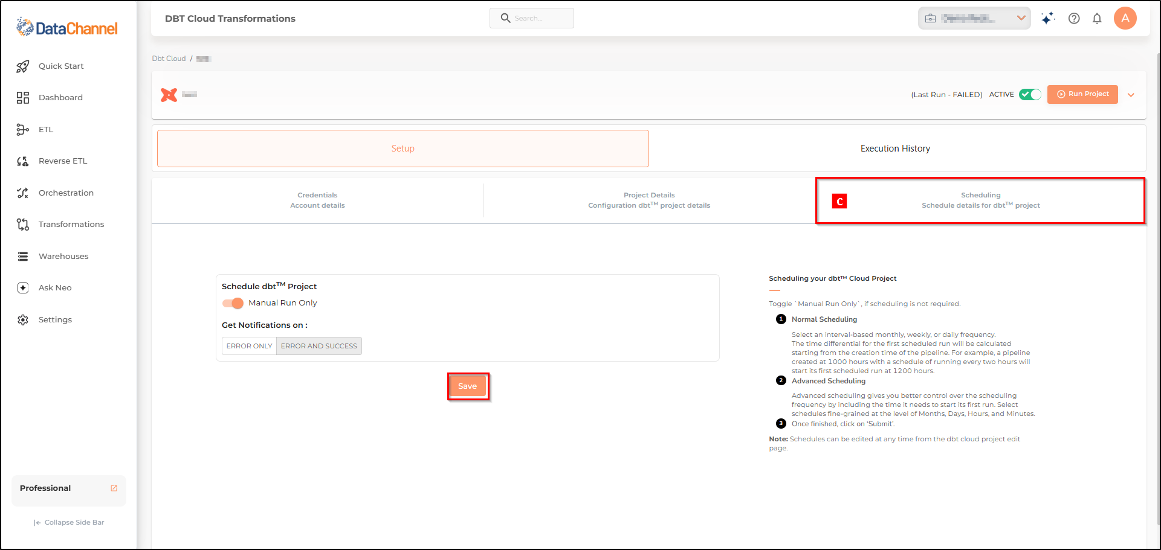Click the search magnifier icon
The image size is (1161, 550).
pos(506,18)
